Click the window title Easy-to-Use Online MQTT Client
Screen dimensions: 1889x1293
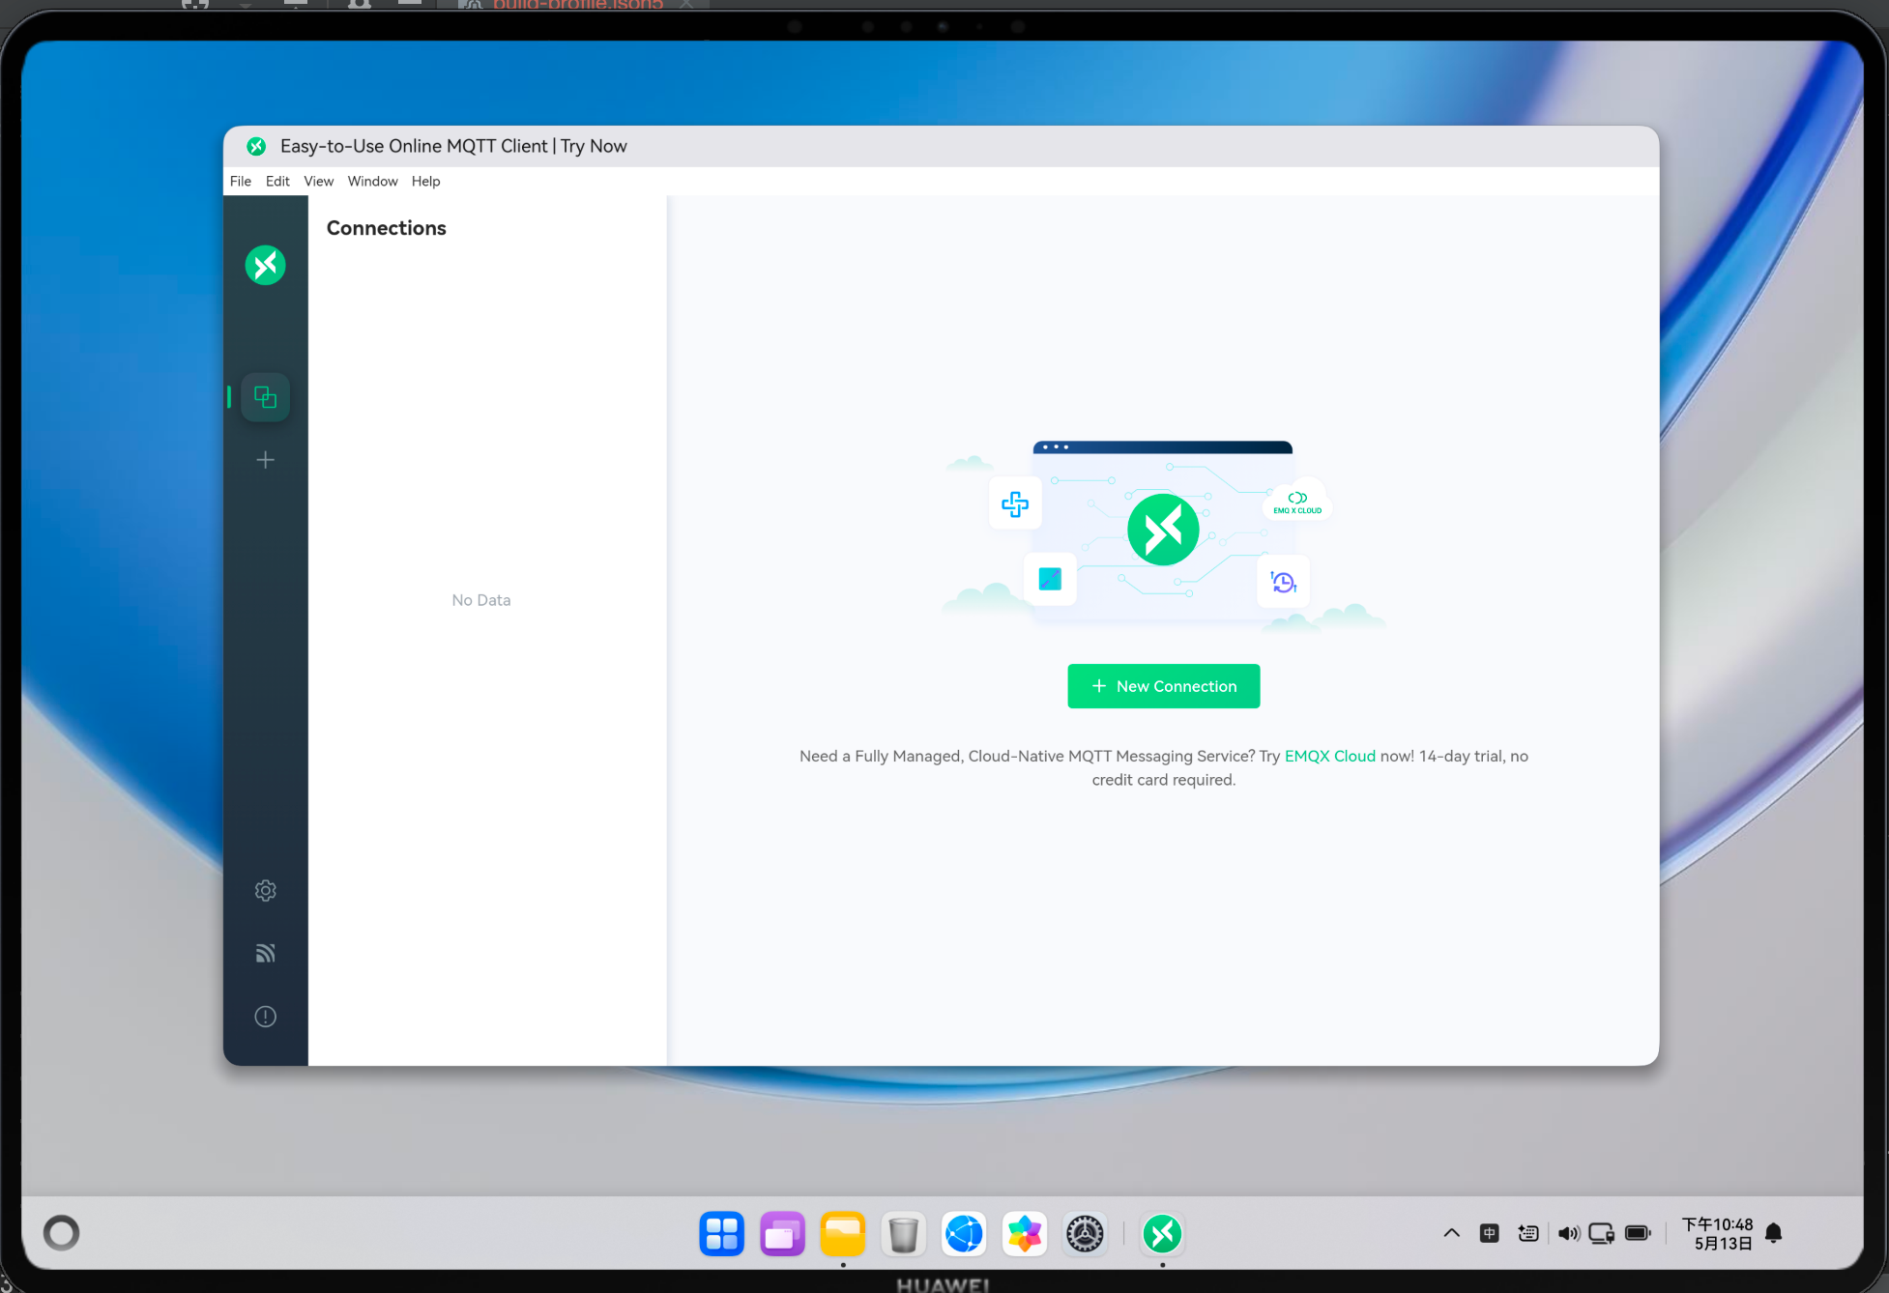[453, 146]
